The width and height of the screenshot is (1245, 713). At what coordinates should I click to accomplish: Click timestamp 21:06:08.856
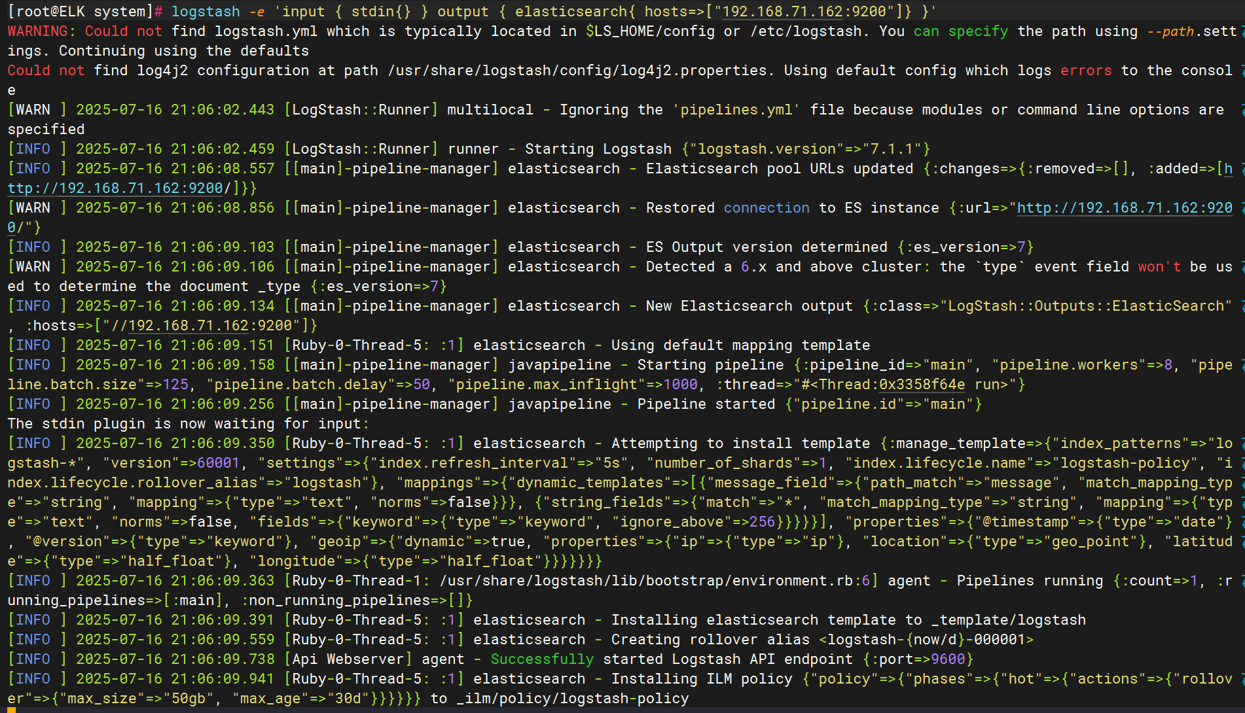pos(223,208)
